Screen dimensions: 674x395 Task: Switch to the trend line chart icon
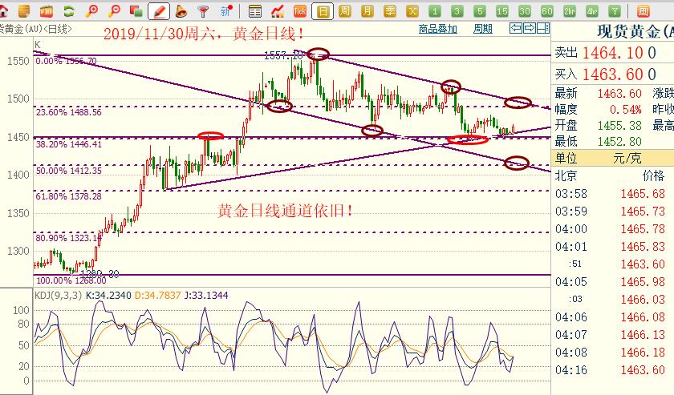coord(278,11)
